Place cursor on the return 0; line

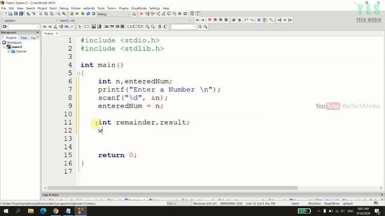117,155
